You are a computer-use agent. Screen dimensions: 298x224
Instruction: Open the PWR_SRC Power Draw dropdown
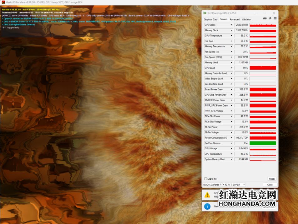coord(231,106)
